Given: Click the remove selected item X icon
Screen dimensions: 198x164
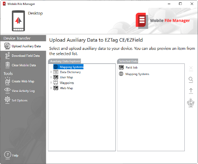Looking at the screenshot, I should [x=191, y=68].
